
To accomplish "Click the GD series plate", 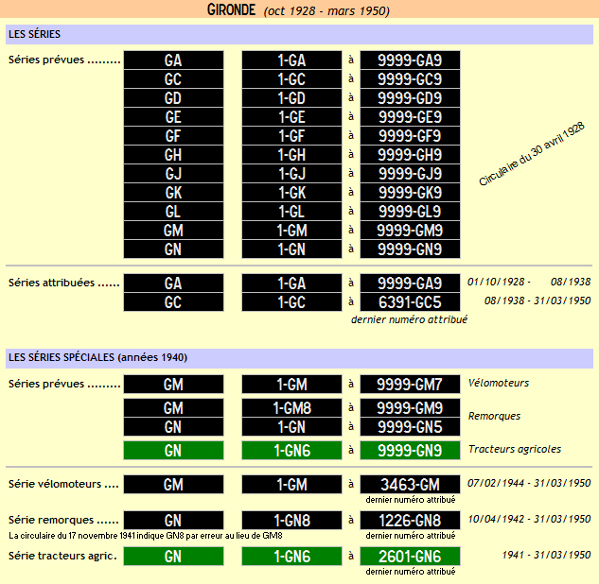I will pos(173,98).
